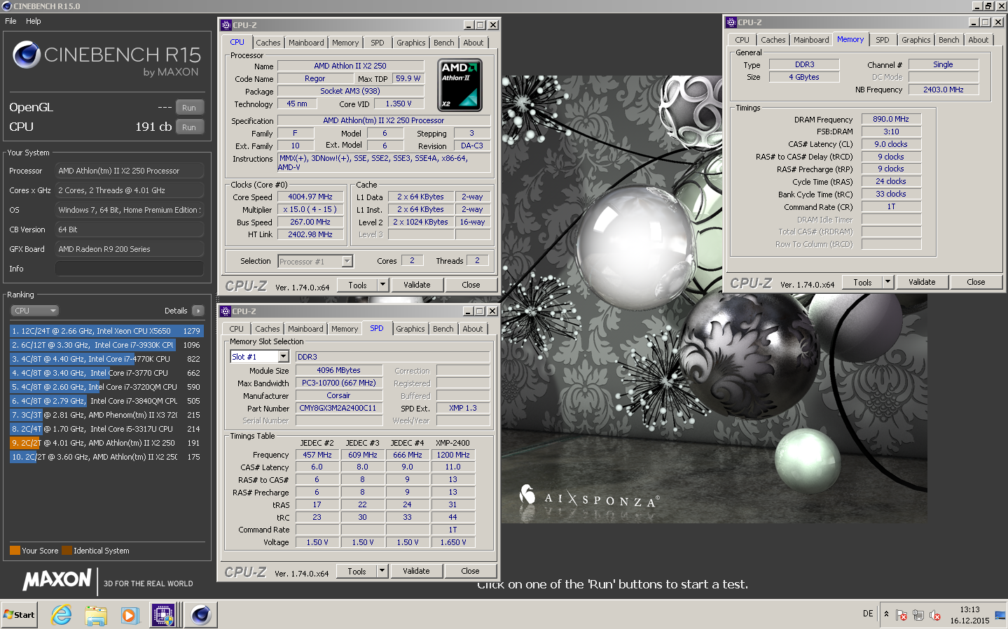Select the Core i7-3930K ranking row
Viewport: 1008px width, 629px height.
click(106, 345)
